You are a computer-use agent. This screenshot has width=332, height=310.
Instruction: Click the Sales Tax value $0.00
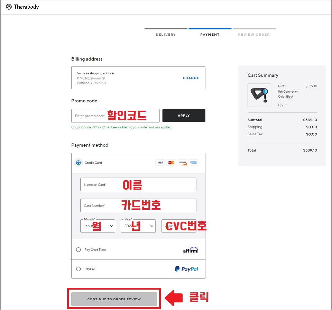click(312, 134)
